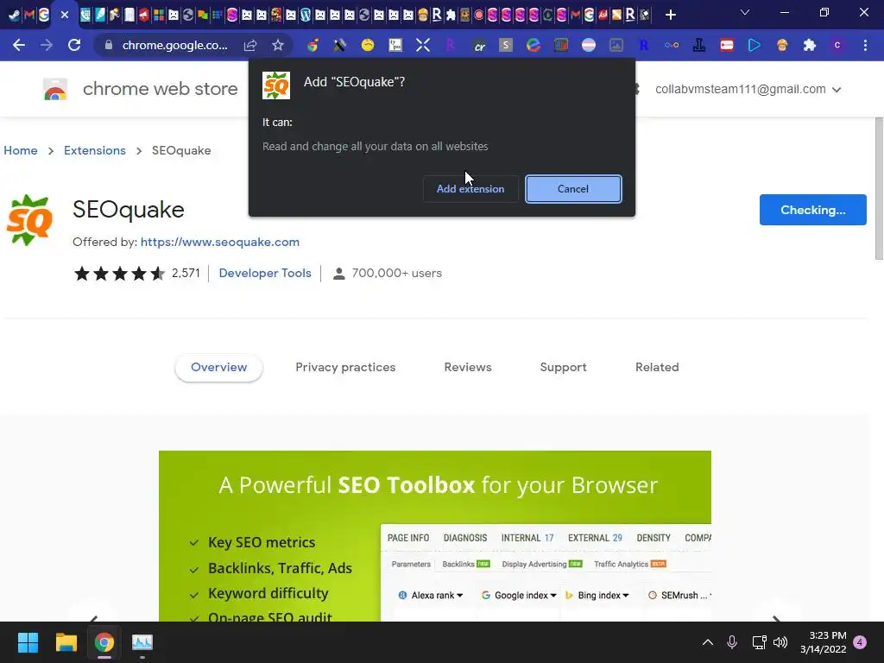
Task: Click the red video extension icon
Action: tap(727, 45)
